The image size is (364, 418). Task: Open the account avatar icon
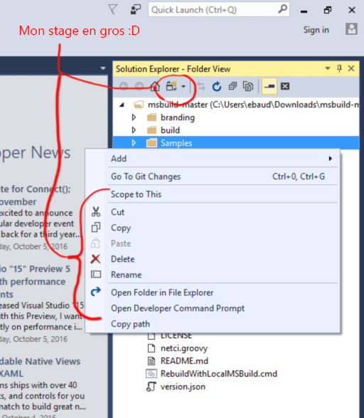click(x=351, y=28)
